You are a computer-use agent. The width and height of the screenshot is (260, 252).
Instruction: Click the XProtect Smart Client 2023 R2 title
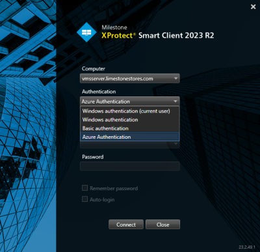[x=158, y=35]
